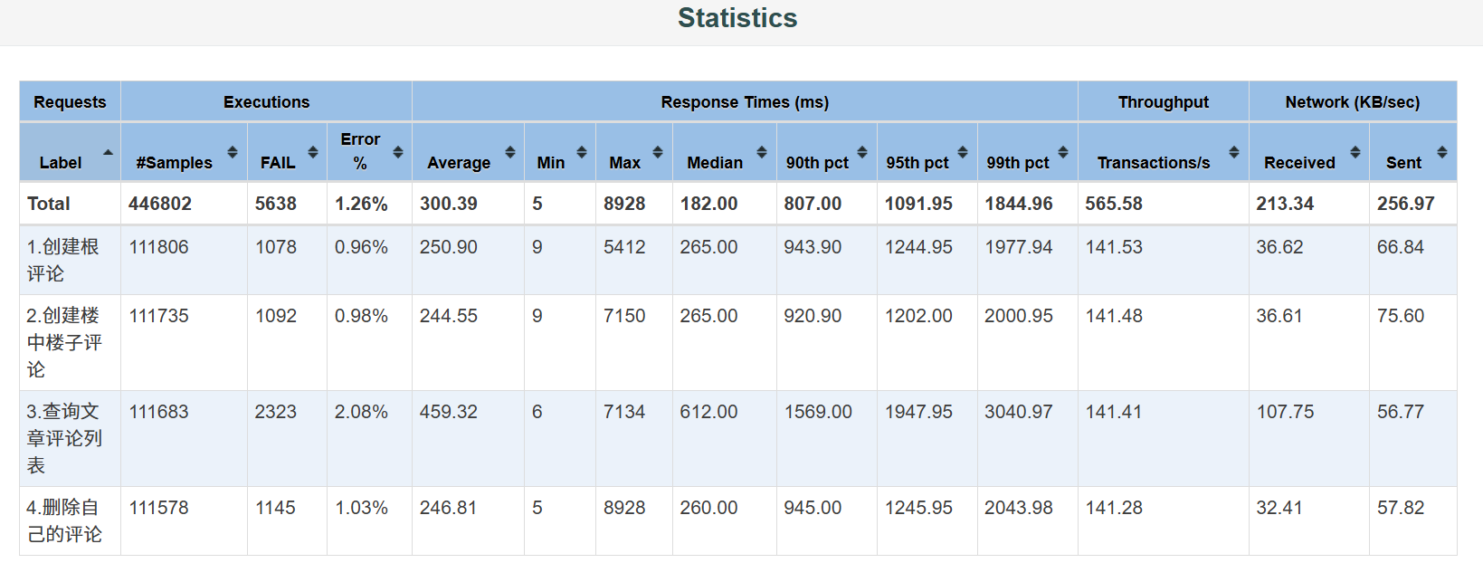Click the #Samples column header text
The width and height of the screenshot is (1483, 582).
click(175, 163)
